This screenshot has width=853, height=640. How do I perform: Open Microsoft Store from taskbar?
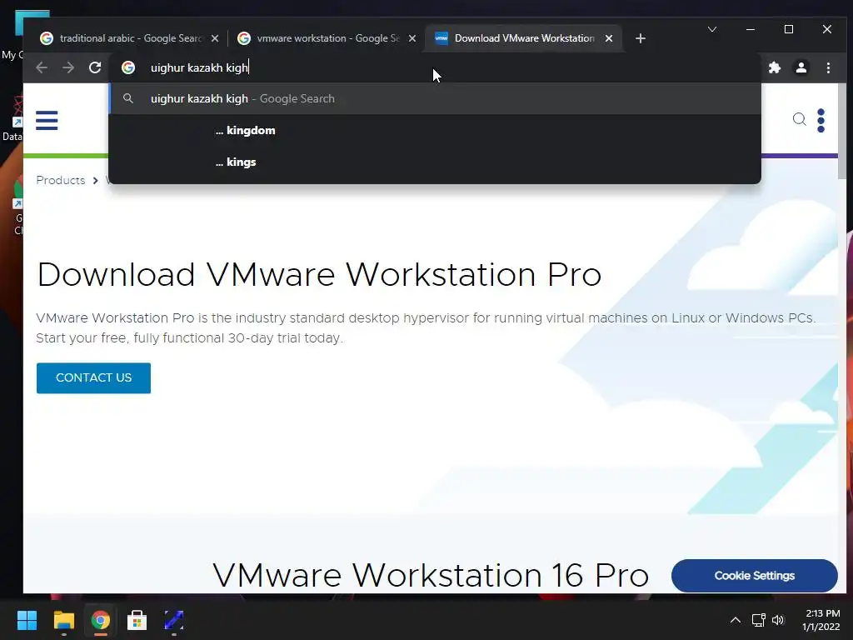137,620
